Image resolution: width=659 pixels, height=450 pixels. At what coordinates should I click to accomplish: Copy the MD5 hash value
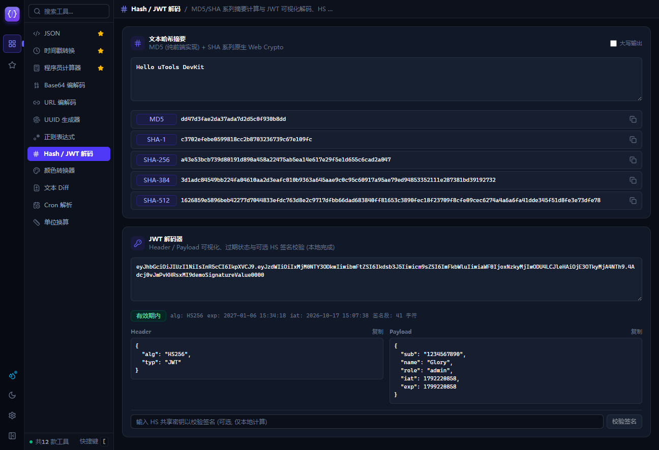pos(633,119)
